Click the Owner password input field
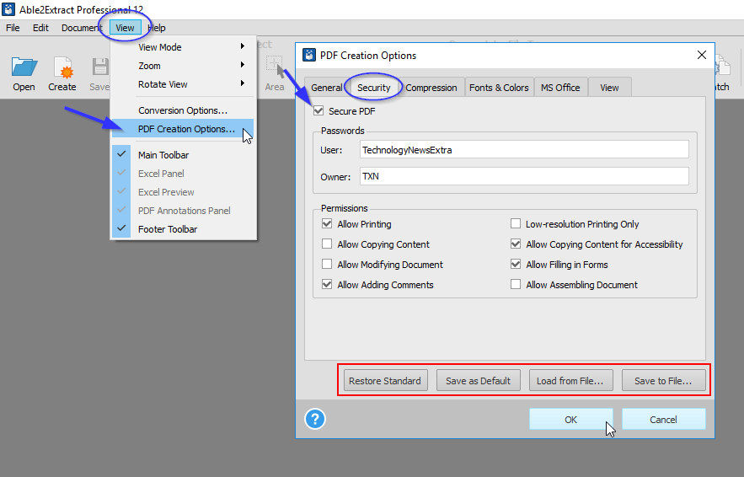The image size is (744, 477). pos(524,176)
